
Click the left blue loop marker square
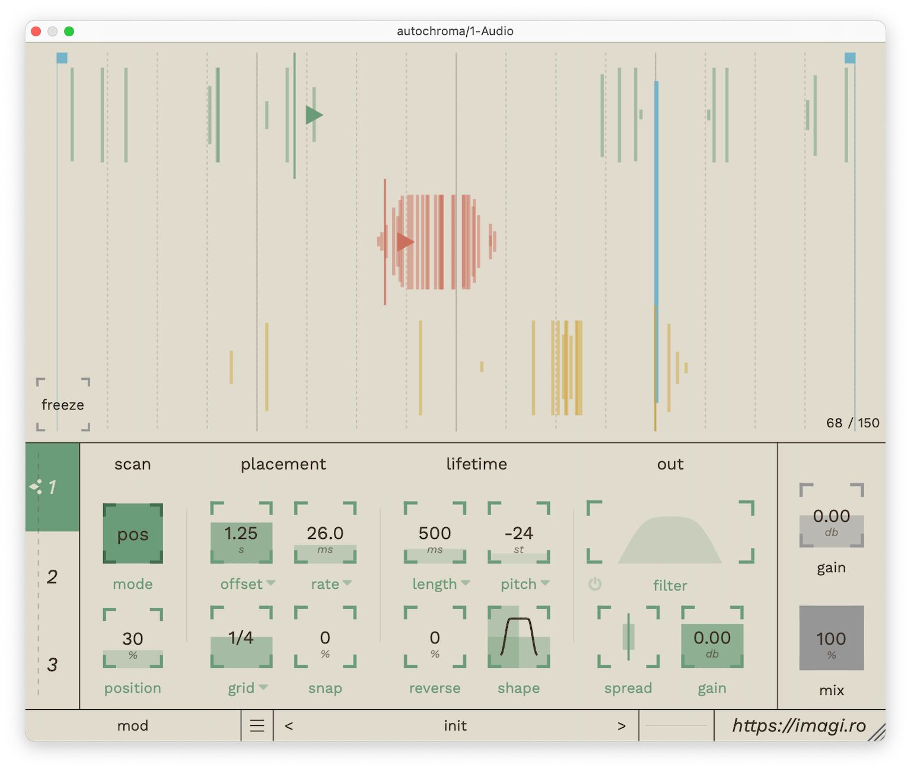[61, 58]
